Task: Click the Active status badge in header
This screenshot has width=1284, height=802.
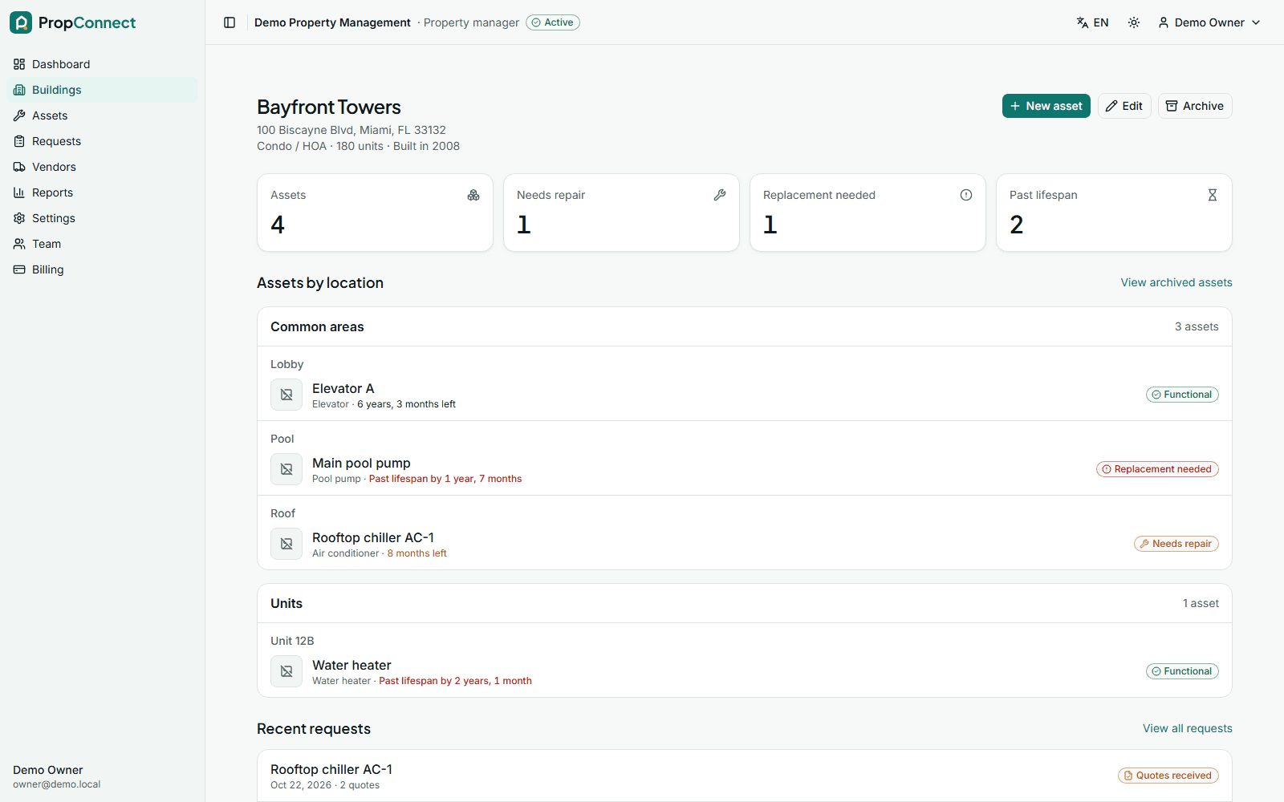Action: coord(553,22)
